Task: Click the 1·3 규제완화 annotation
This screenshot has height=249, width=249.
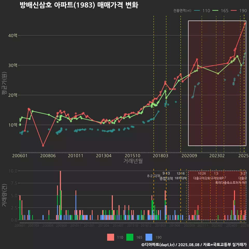Action: (x=216, y=176)
